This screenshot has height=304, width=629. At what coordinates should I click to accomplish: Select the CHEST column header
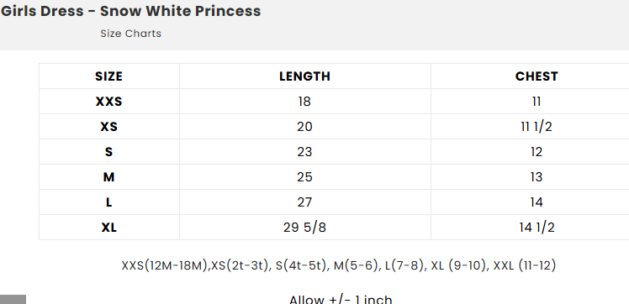coord(536,76)
